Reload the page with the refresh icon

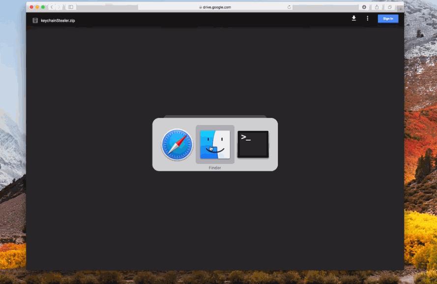[x=289, y=7]
